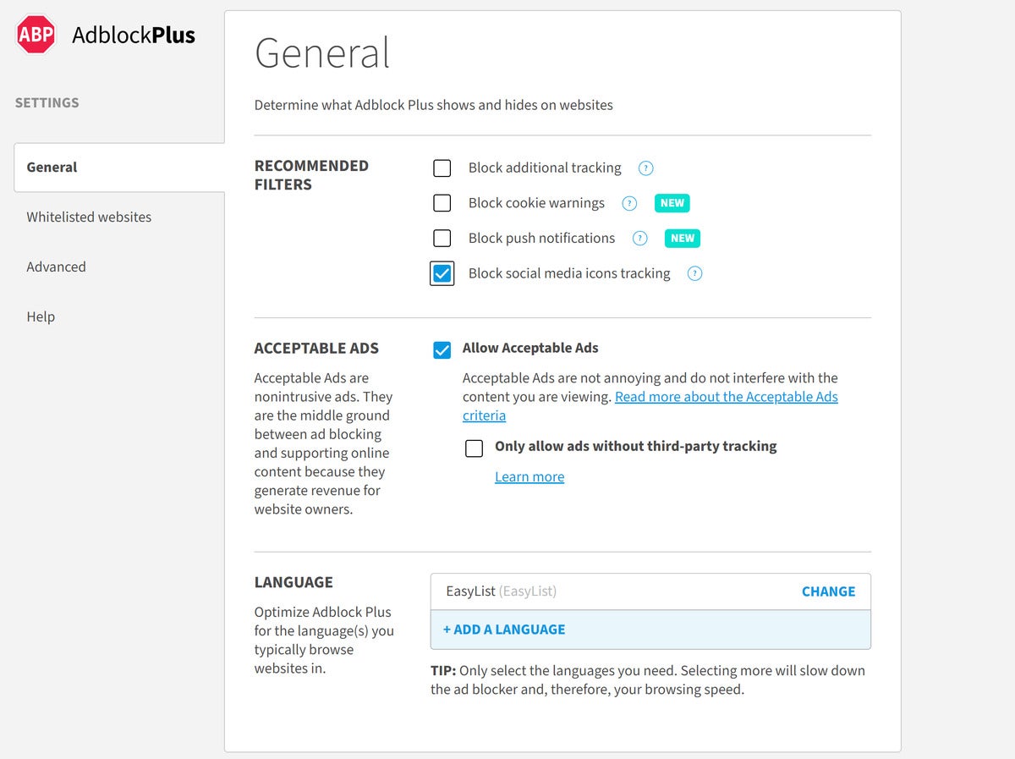Image resolution: width=1015 pixels, height=759 pixels.
Task: Open Whitelisted websites section
Action: (89, 217)
